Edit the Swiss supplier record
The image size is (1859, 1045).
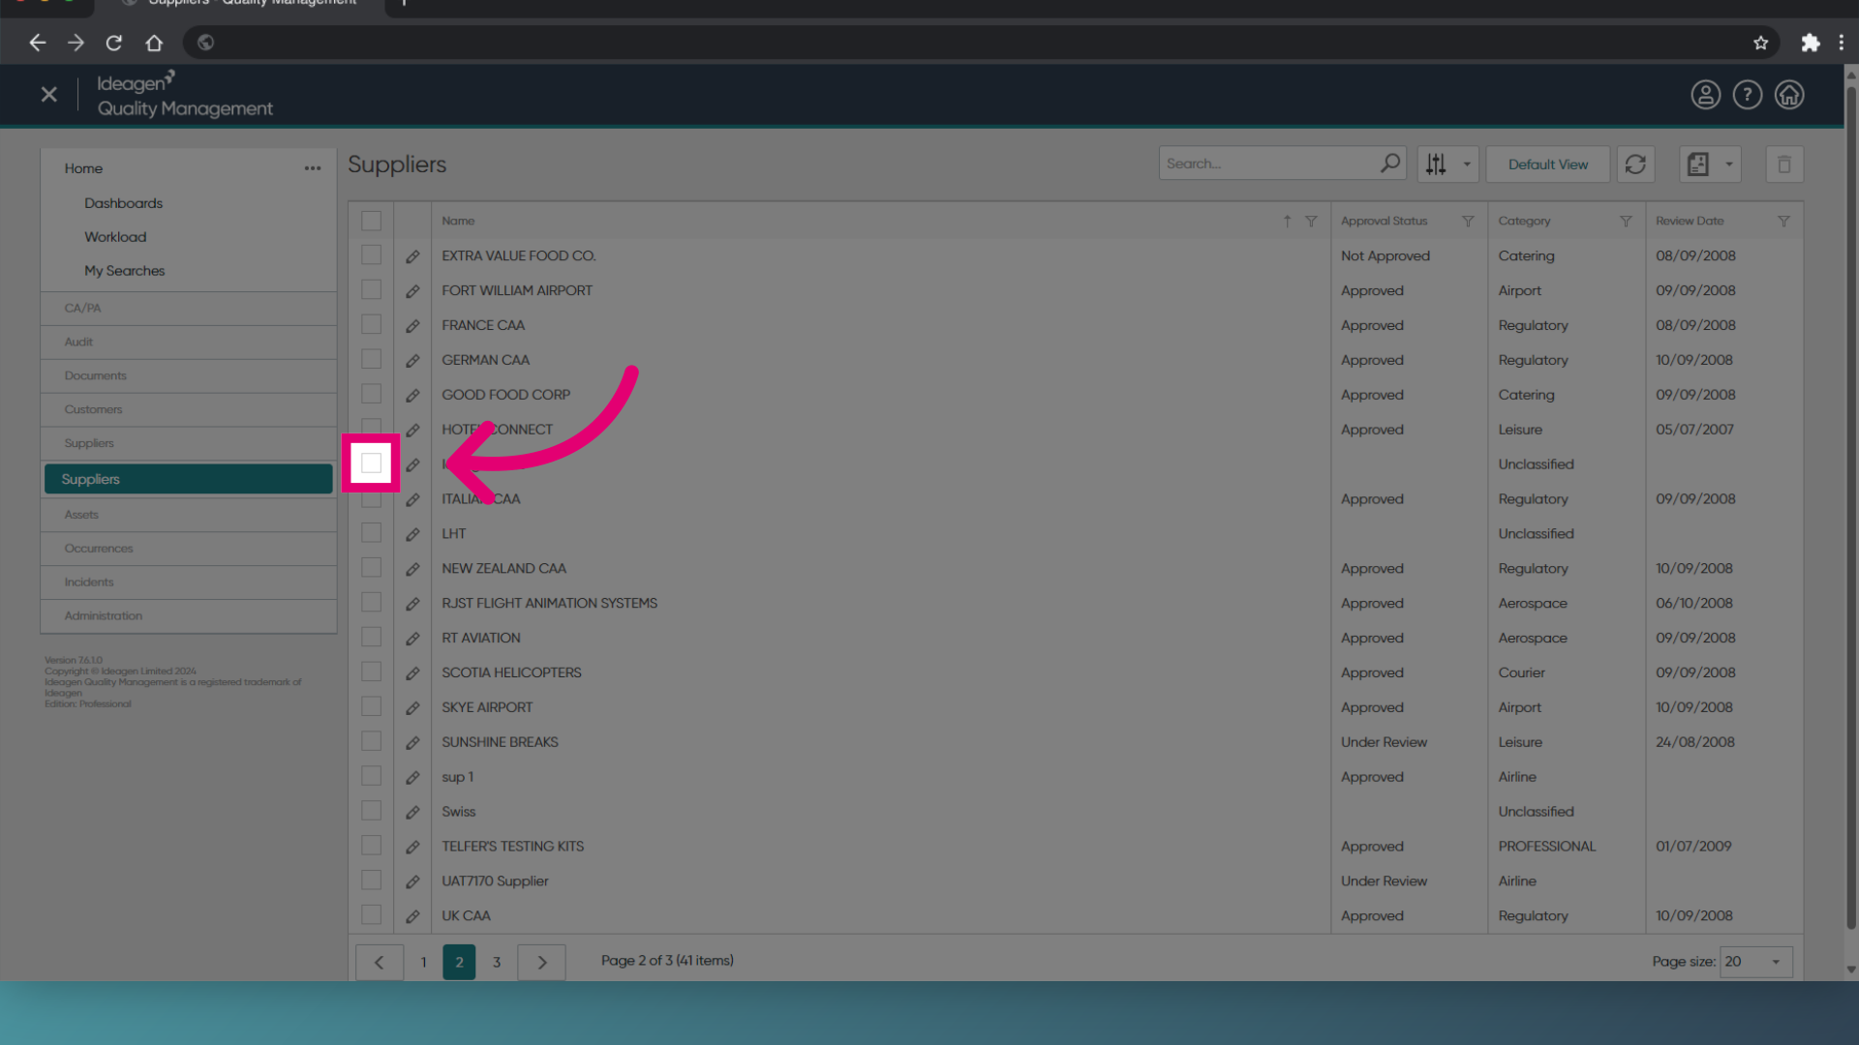point(412,813)
